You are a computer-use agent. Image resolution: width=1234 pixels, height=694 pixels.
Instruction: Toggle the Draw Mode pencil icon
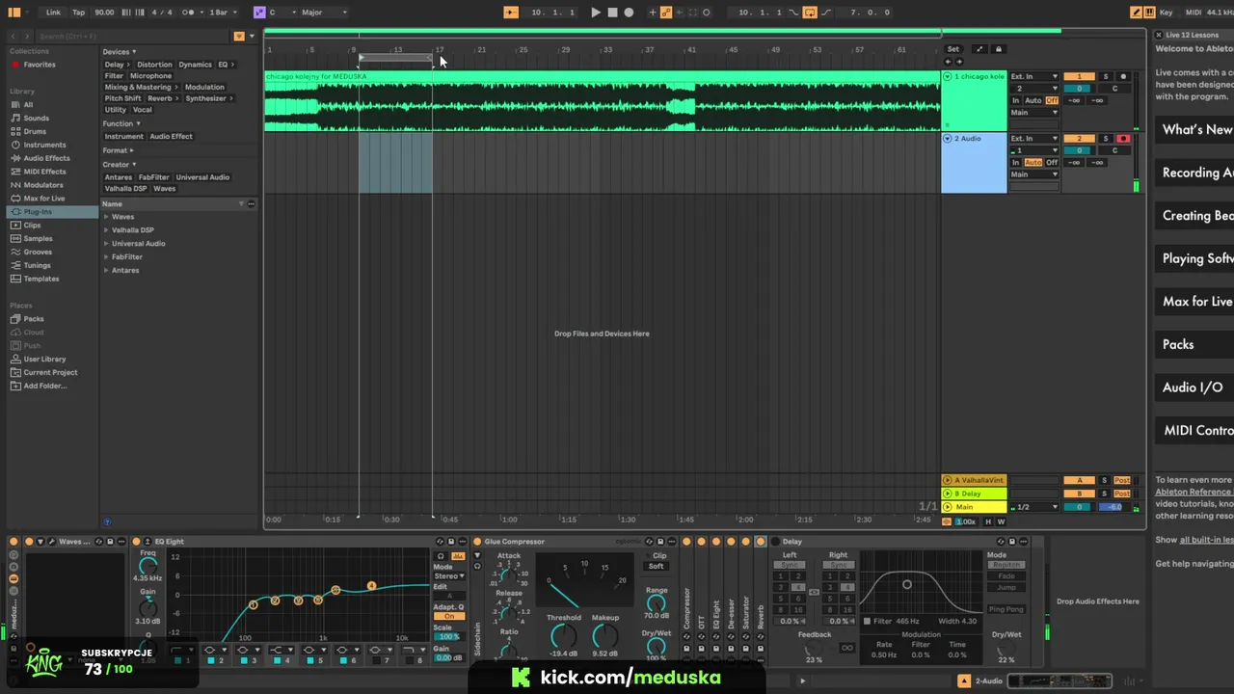point(1137,13)
